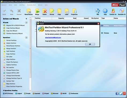The image size is (127, 98).
Task: Select the Merge partition toolbar icon
Action: click(x=37, y=12)
